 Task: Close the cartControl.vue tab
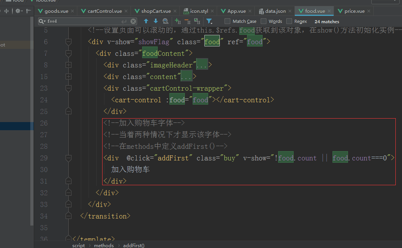tap(126, 11)
